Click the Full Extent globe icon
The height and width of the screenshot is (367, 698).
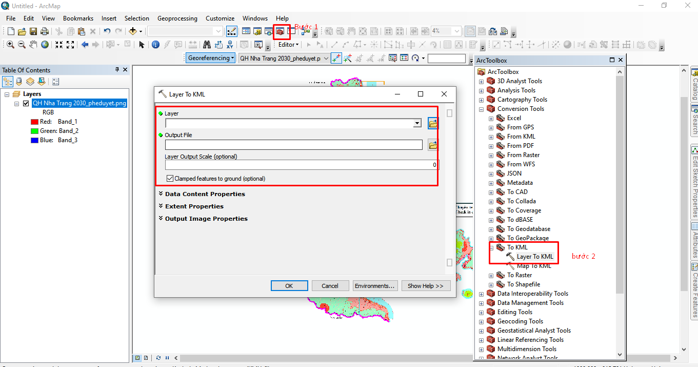(x=45, y=45)
